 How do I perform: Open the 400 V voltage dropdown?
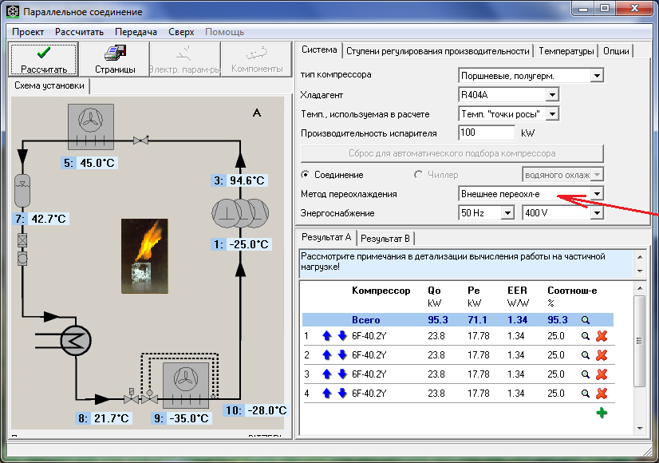pyautogui.click(x=597, y=213)
